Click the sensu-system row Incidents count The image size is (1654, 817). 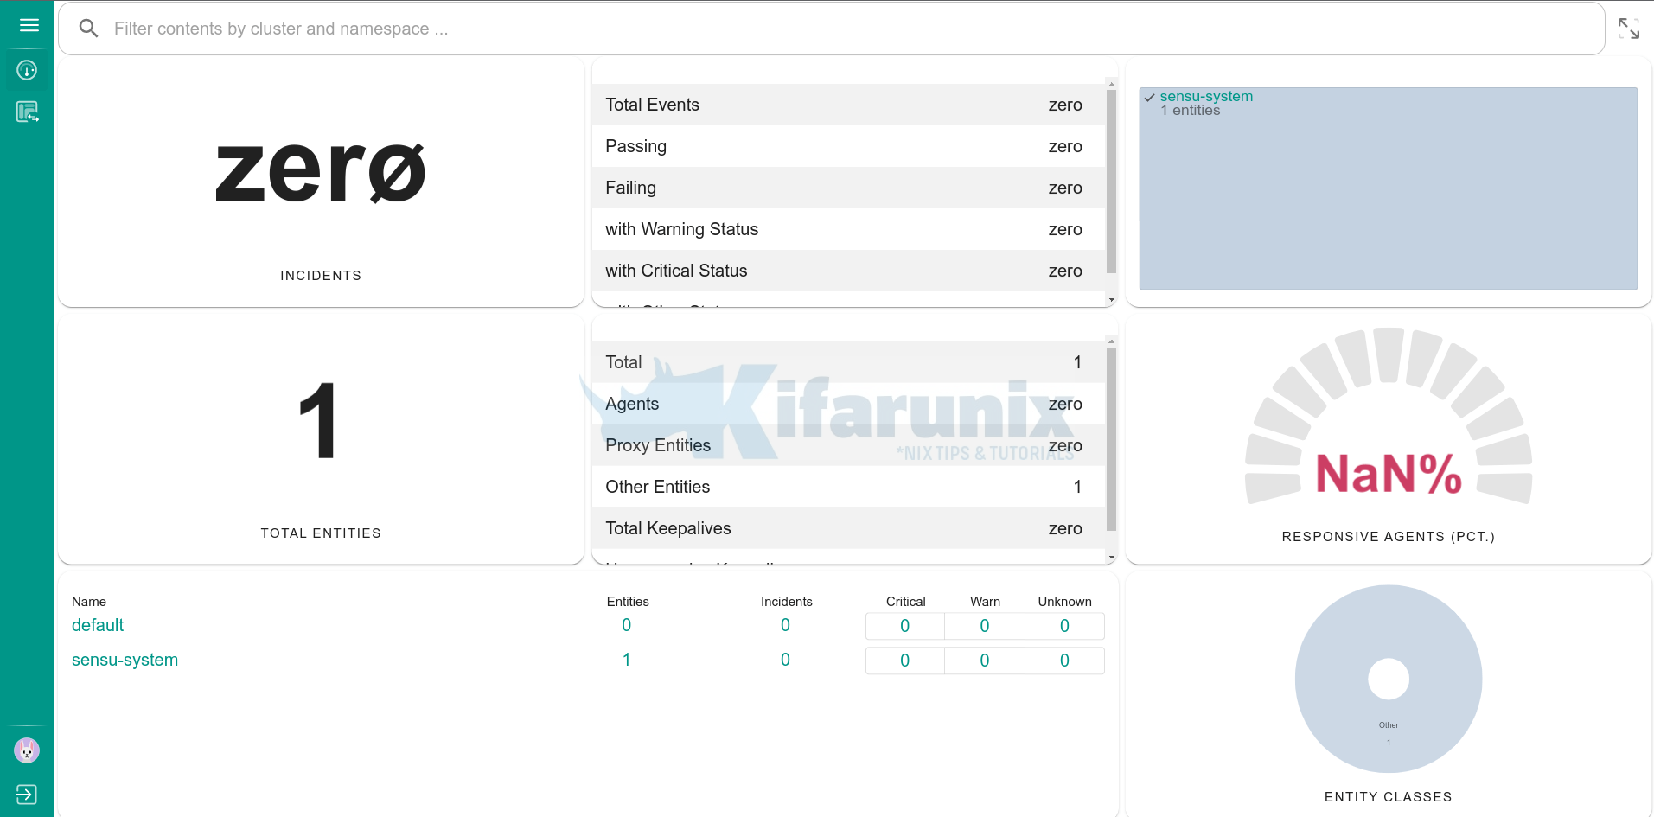785,660
